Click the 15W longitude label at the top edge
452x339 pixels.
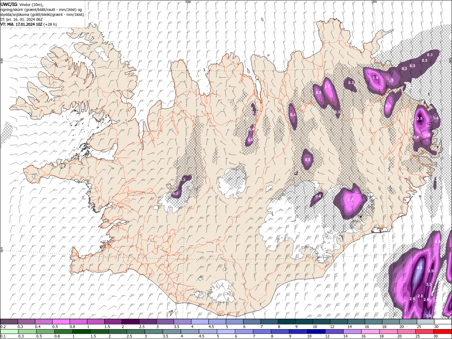pyautogui.click(x=374, y=1)
